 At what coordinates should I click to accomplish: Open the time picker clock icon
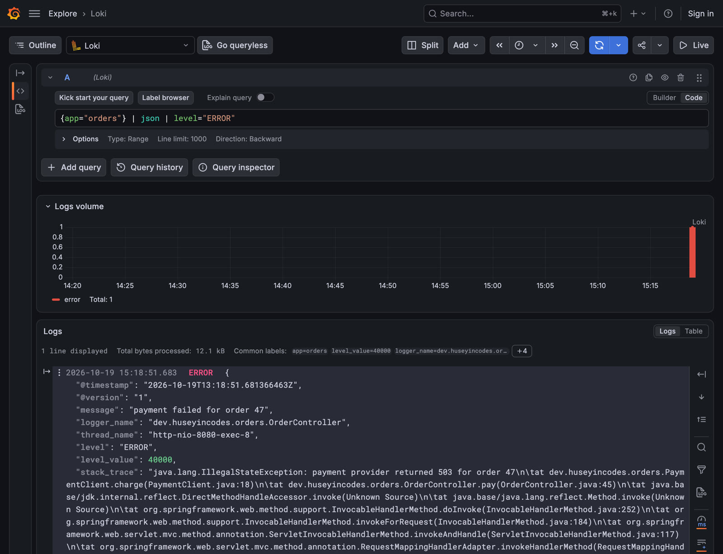click(x=519, y=45)
